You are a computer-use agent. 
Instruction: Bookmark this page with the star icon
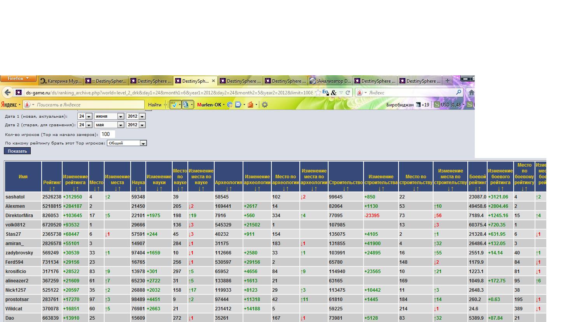[318, 92]
